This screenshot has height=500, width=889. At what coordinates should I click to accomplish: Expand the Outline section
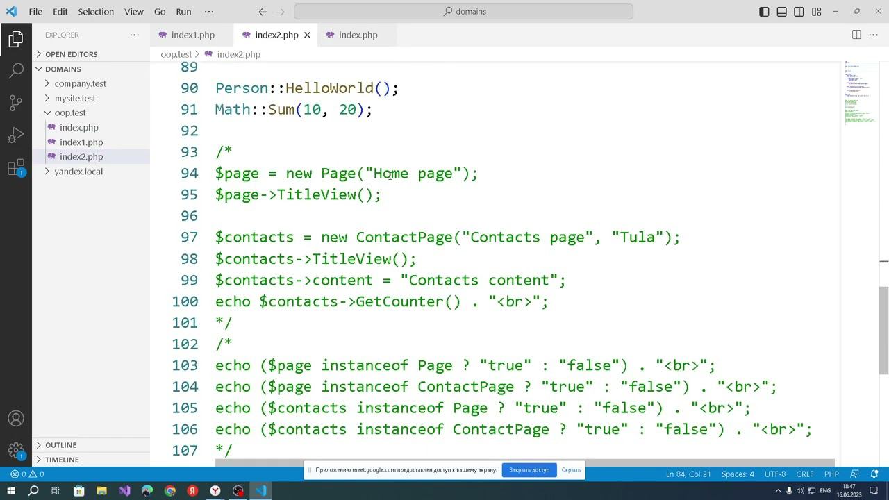[91, 445]
